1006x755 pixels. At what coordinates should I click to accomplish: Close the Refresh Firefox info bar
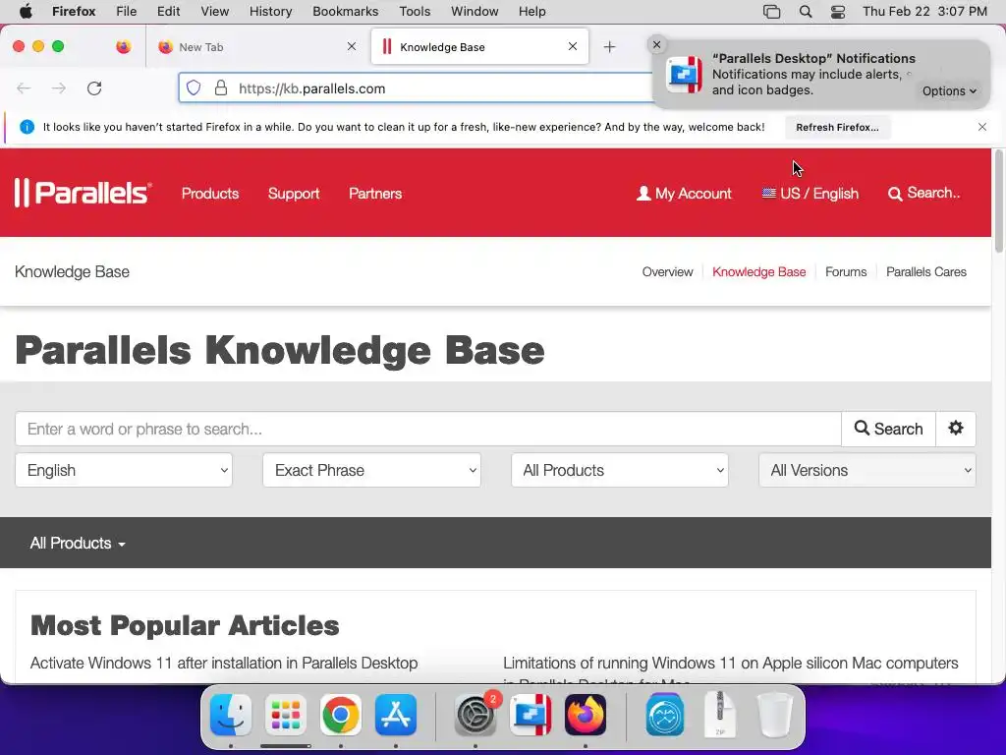tap(982, 127)
